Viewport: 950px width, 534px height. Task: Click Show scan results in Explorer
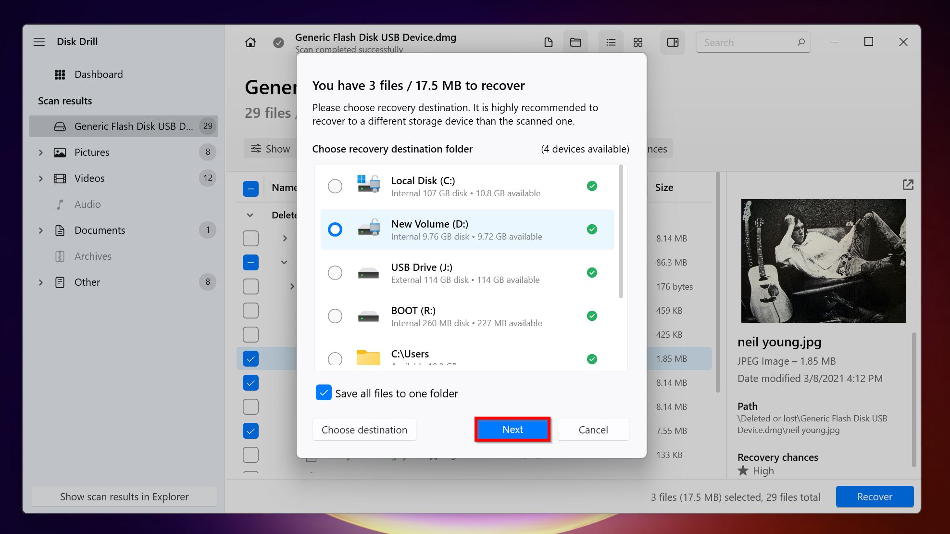(x=124, y=496)
